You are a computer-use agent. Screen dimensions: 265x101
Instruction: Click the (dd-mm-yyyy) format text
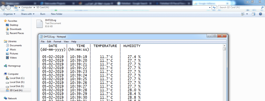click(x=53, y=49)
